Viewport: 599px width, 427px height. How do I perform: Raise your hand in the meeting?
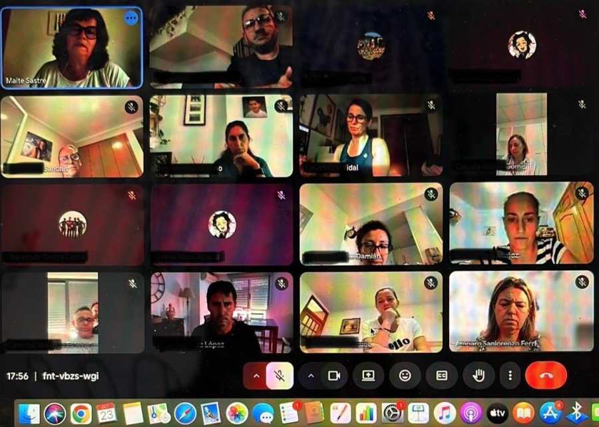pos(478,376)
